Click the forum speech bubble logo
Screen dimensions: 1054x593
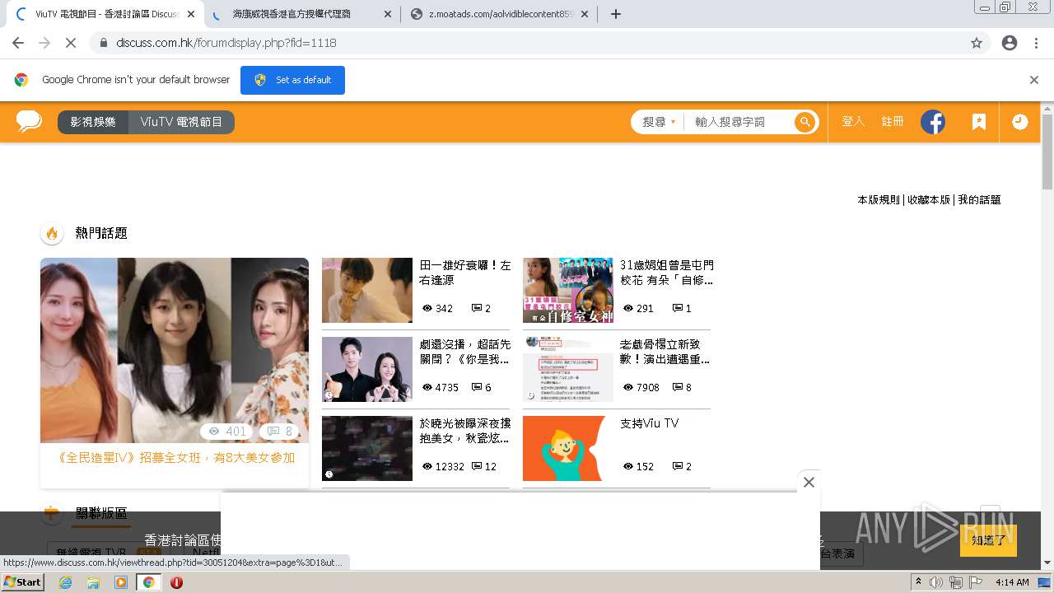tap(29, 122)
